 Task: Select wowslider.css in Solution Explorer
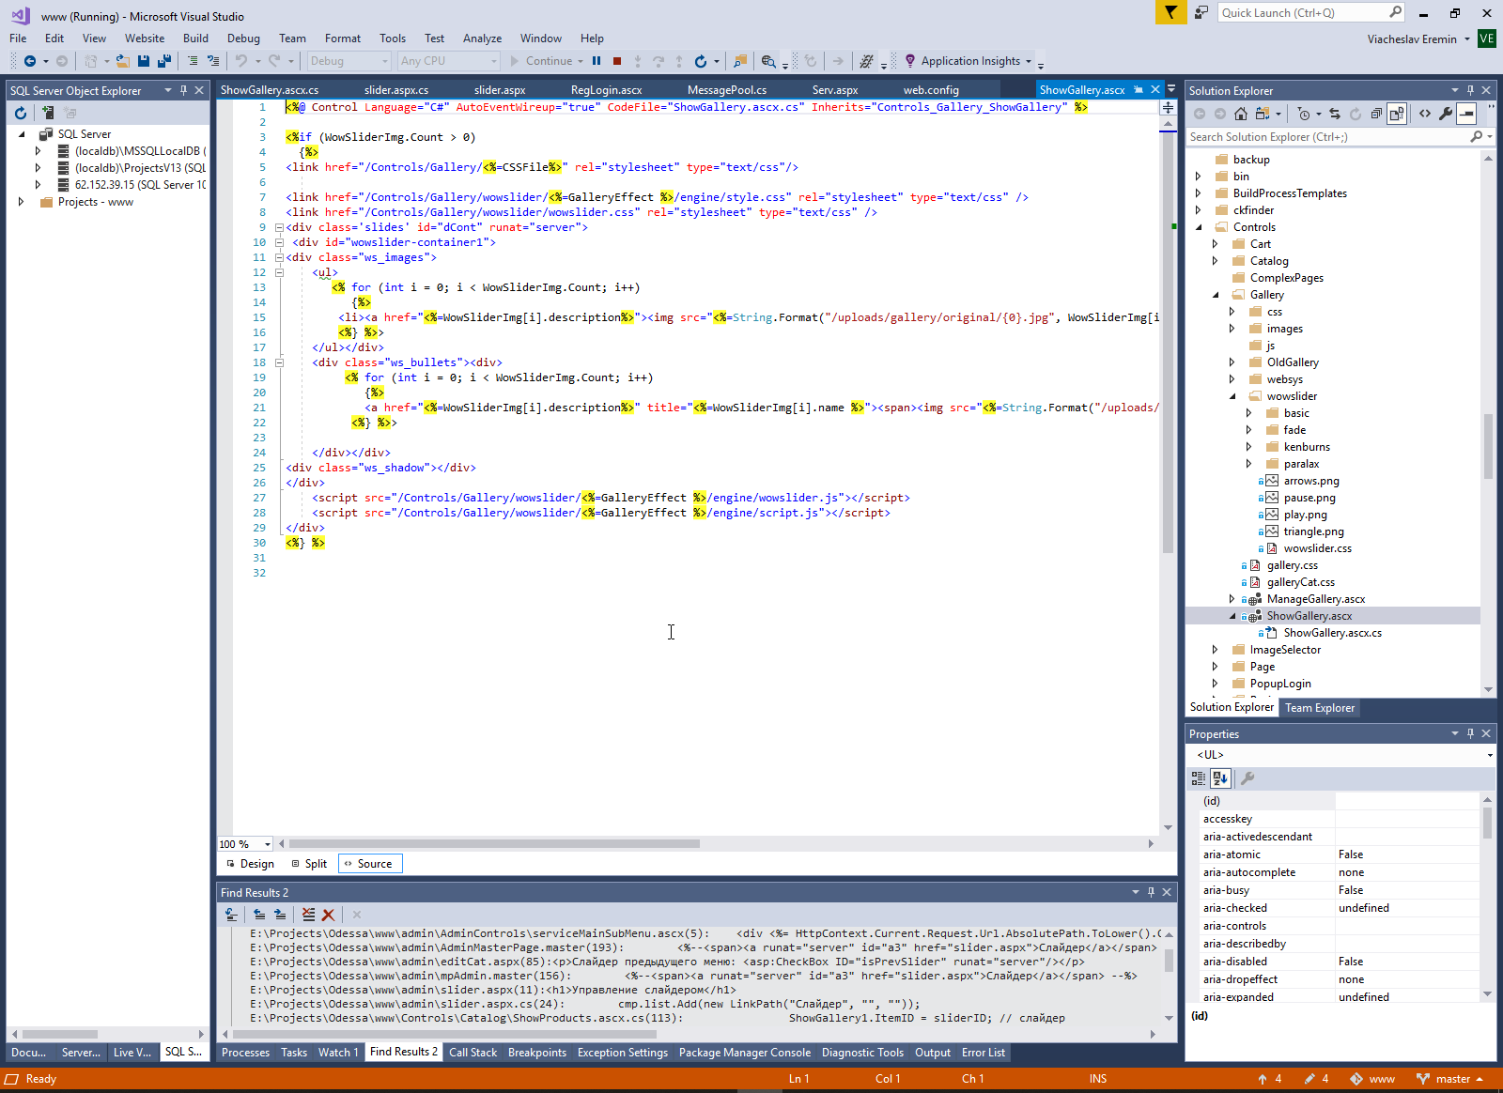[x=1317, y=548]
